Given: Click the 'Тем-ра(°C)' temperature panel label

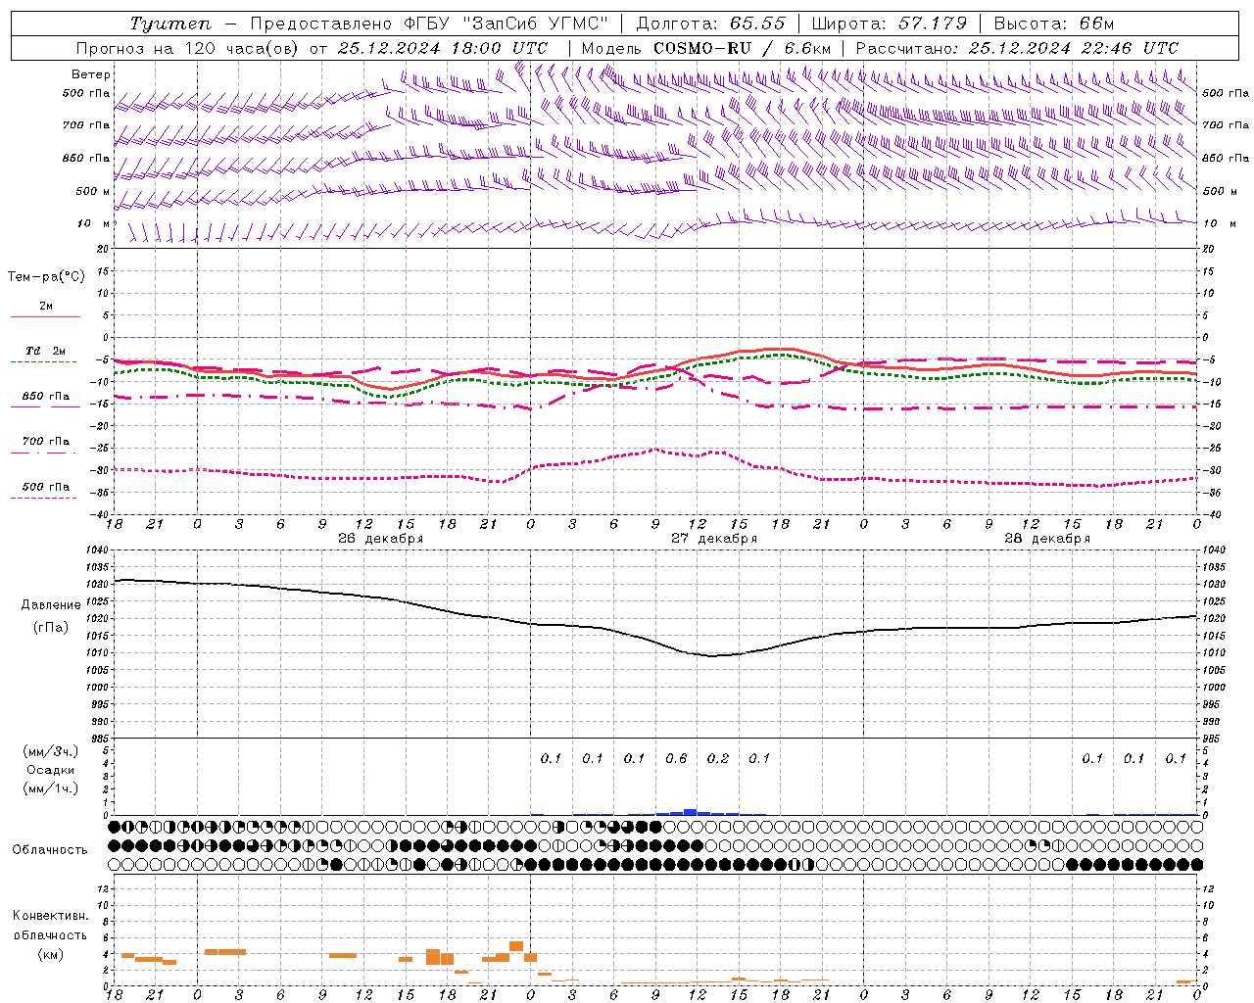Looking at the screenshot, I should pyautogui.click(x=46, y=277).
